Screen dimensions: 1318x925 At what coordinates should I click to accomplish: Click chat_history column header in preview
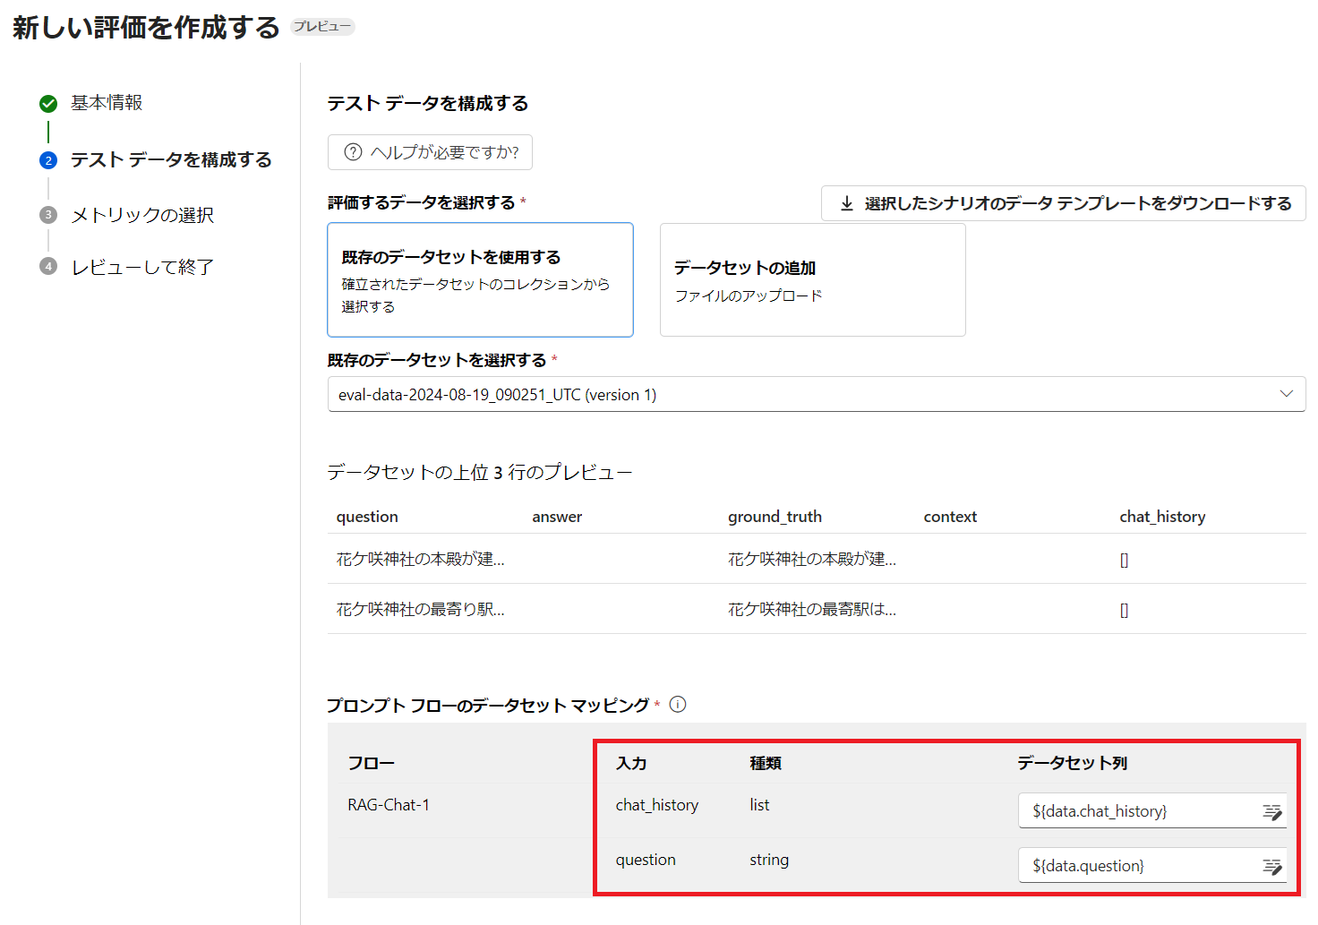tap(1162, 517)
